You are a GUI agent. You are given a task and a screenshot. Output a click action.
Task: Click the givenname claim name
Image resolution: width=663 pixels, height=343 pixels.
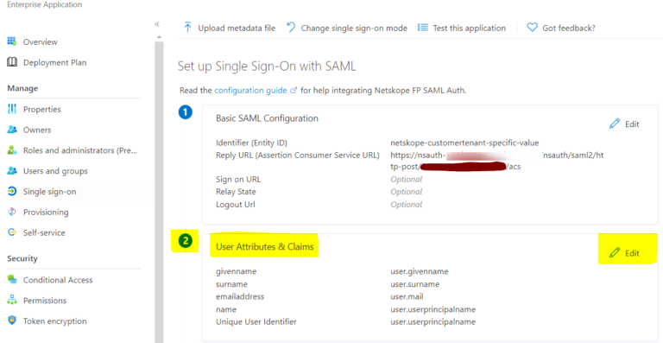(236, 271)
